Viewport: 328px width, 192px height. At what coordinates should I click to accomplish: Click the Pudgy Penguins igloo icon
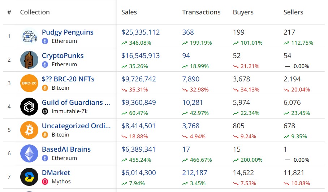29,36
